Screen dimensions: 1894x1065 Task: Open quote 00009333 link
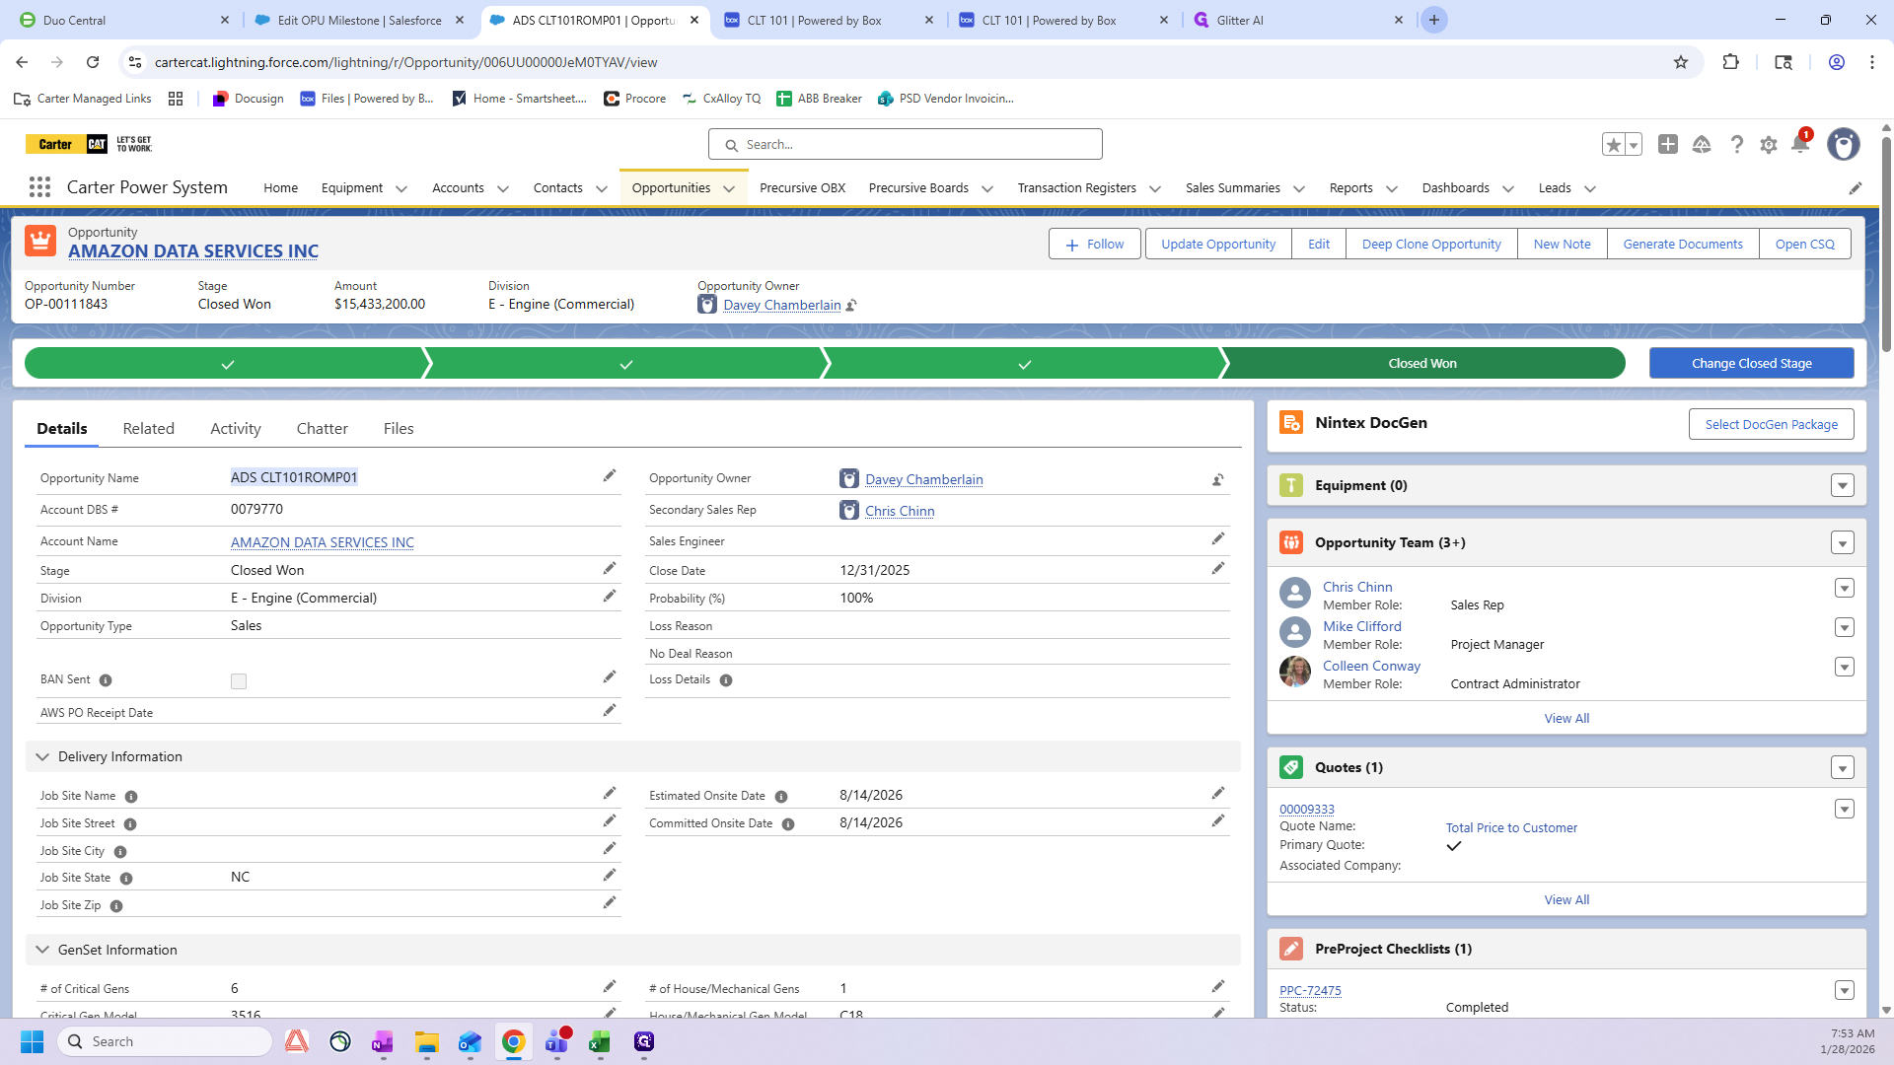click(x=1306, y=809)
